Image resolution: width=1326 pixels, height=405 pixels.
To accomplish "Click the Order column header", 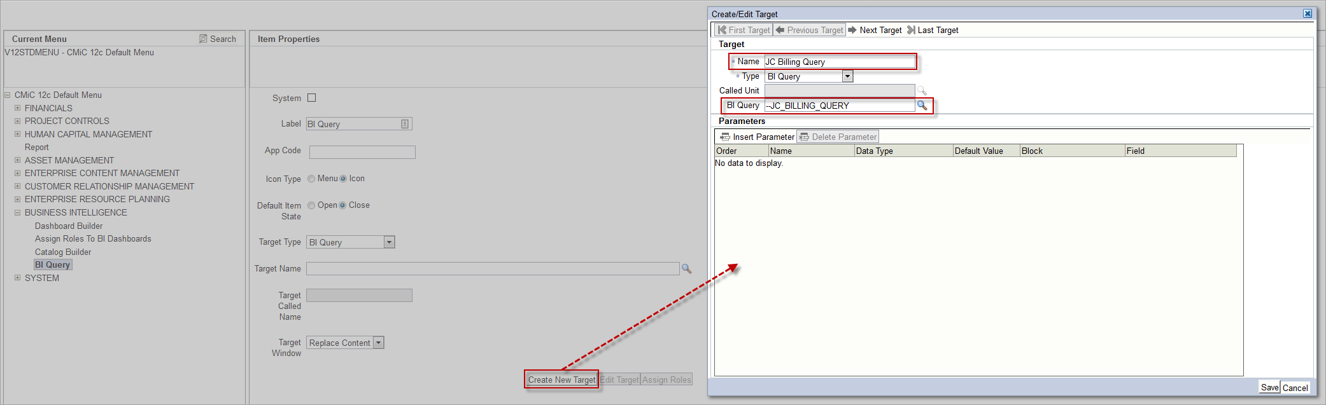I will (741, 151).
